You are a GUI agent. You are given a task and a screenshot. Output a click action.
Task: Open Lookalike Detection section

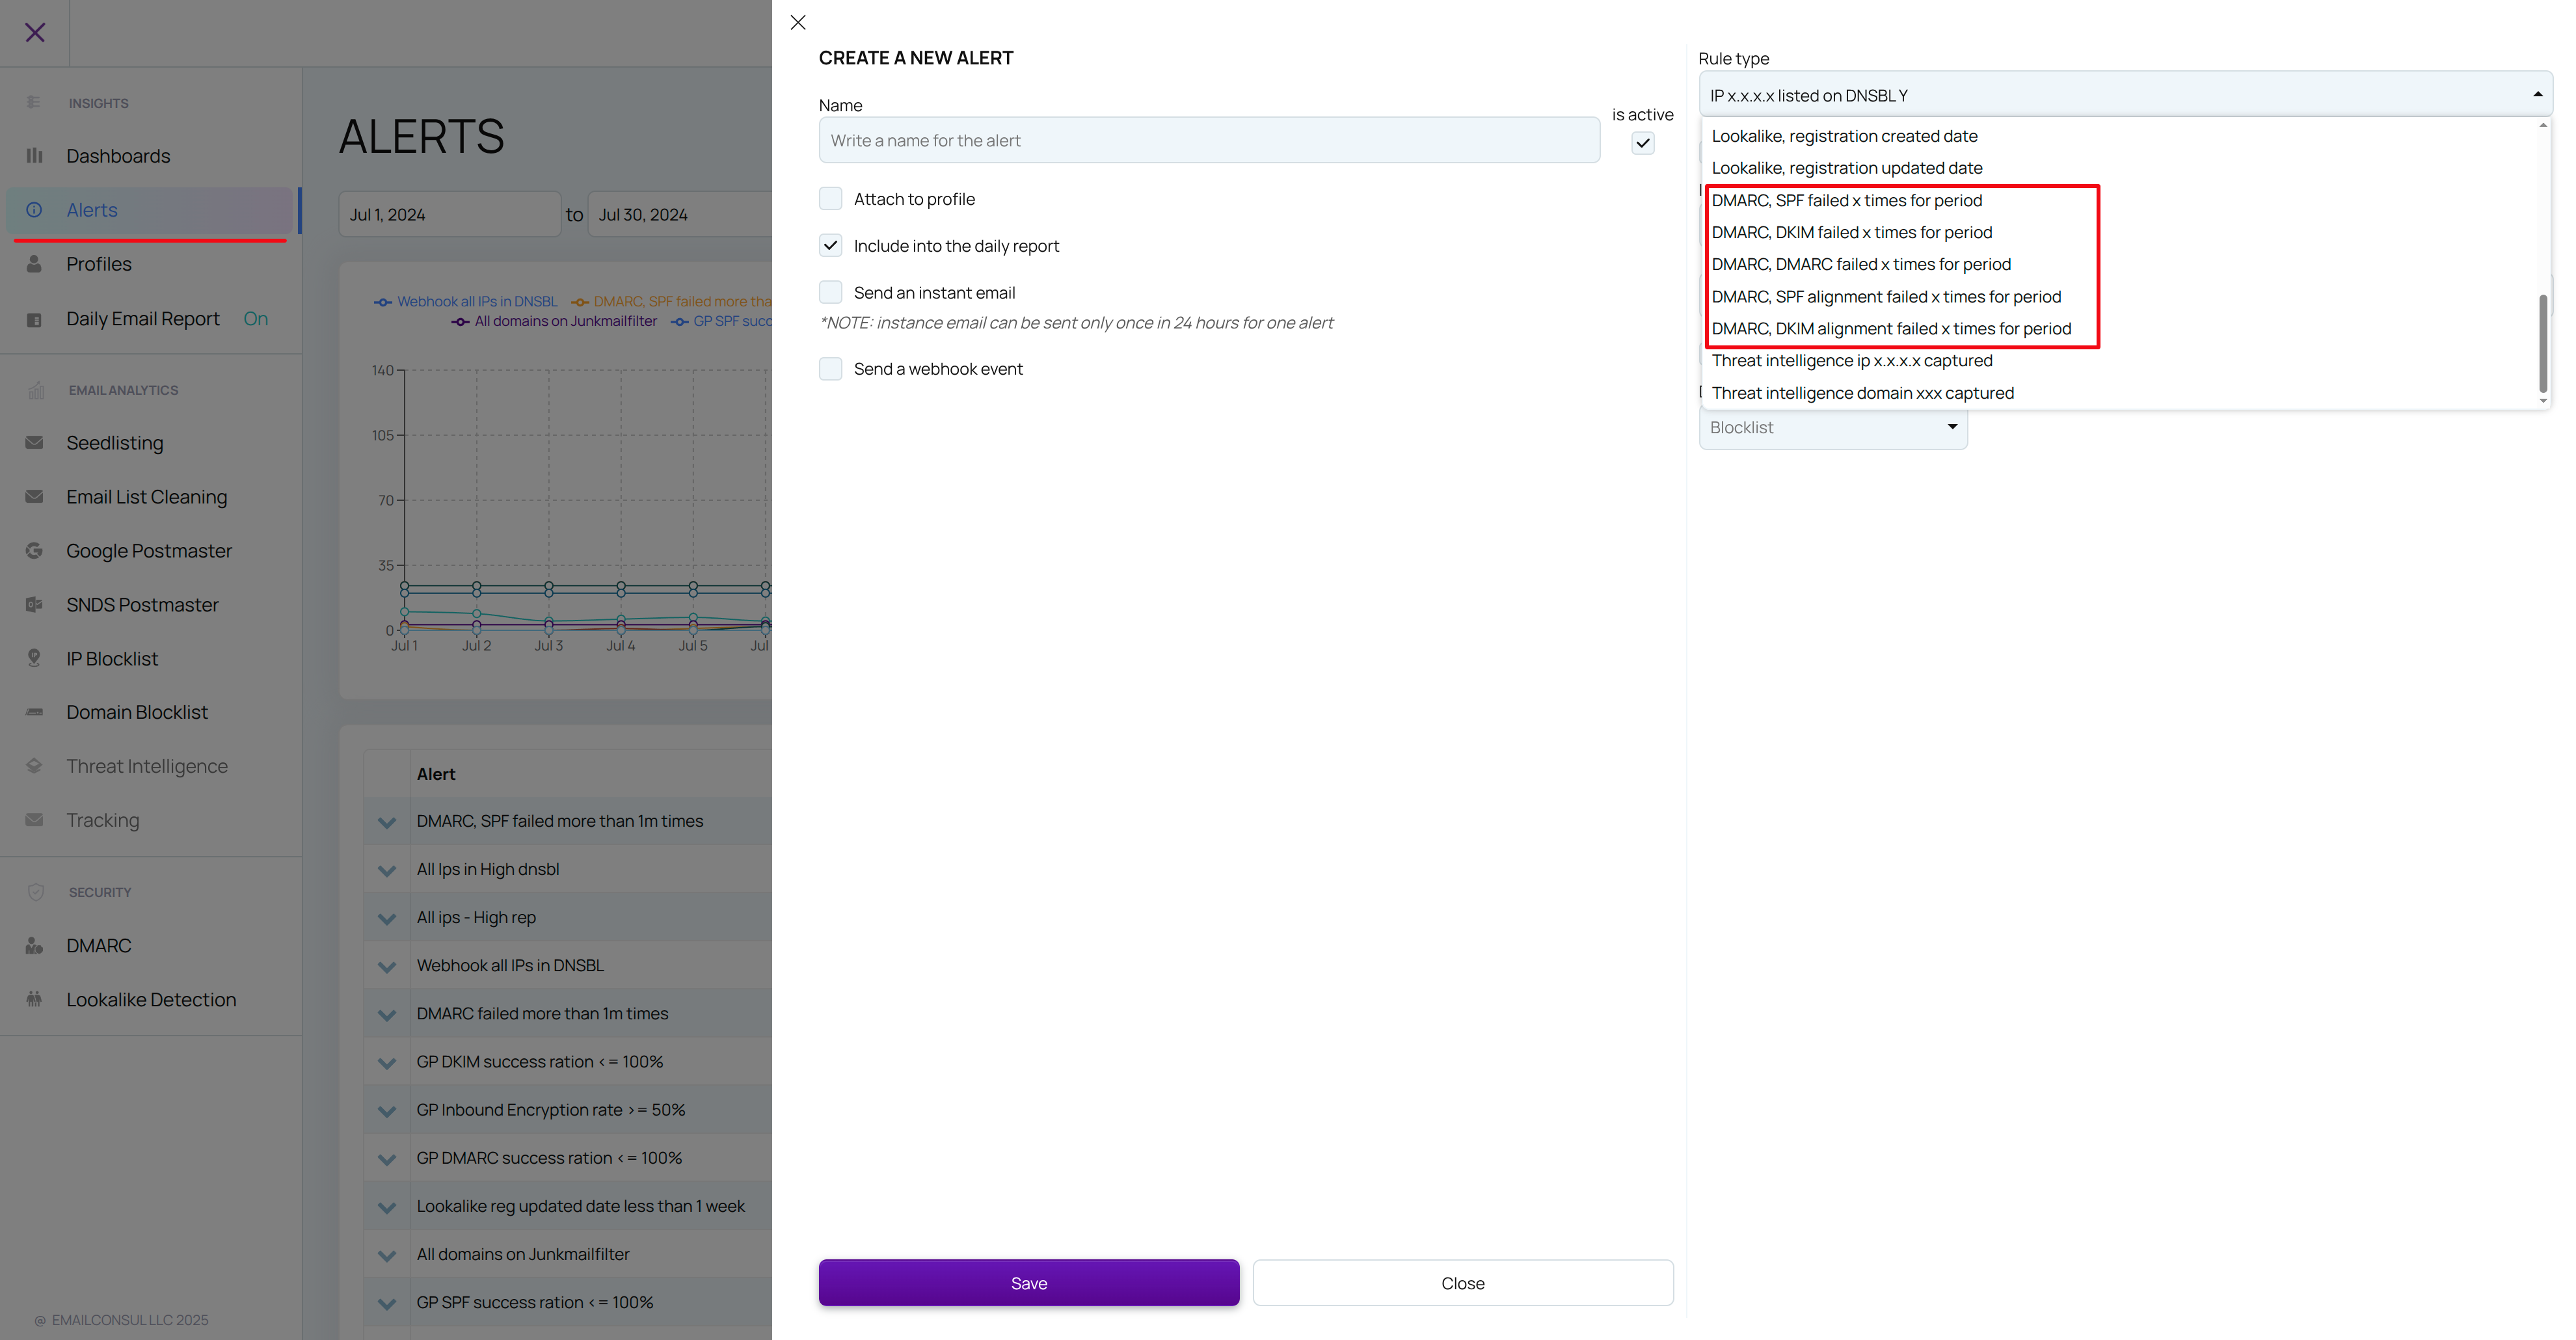pyautogui.click(x=151, y=999)
